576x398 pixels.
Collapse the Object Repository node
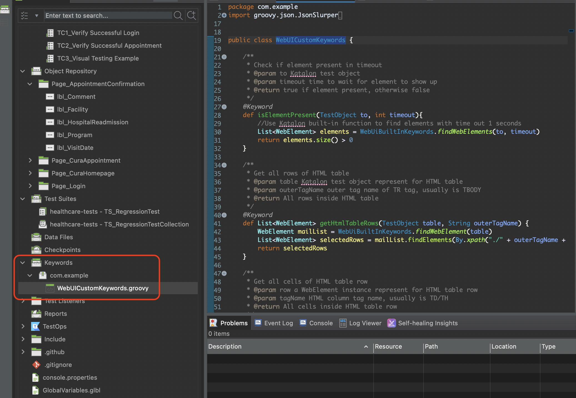[23, 71]
